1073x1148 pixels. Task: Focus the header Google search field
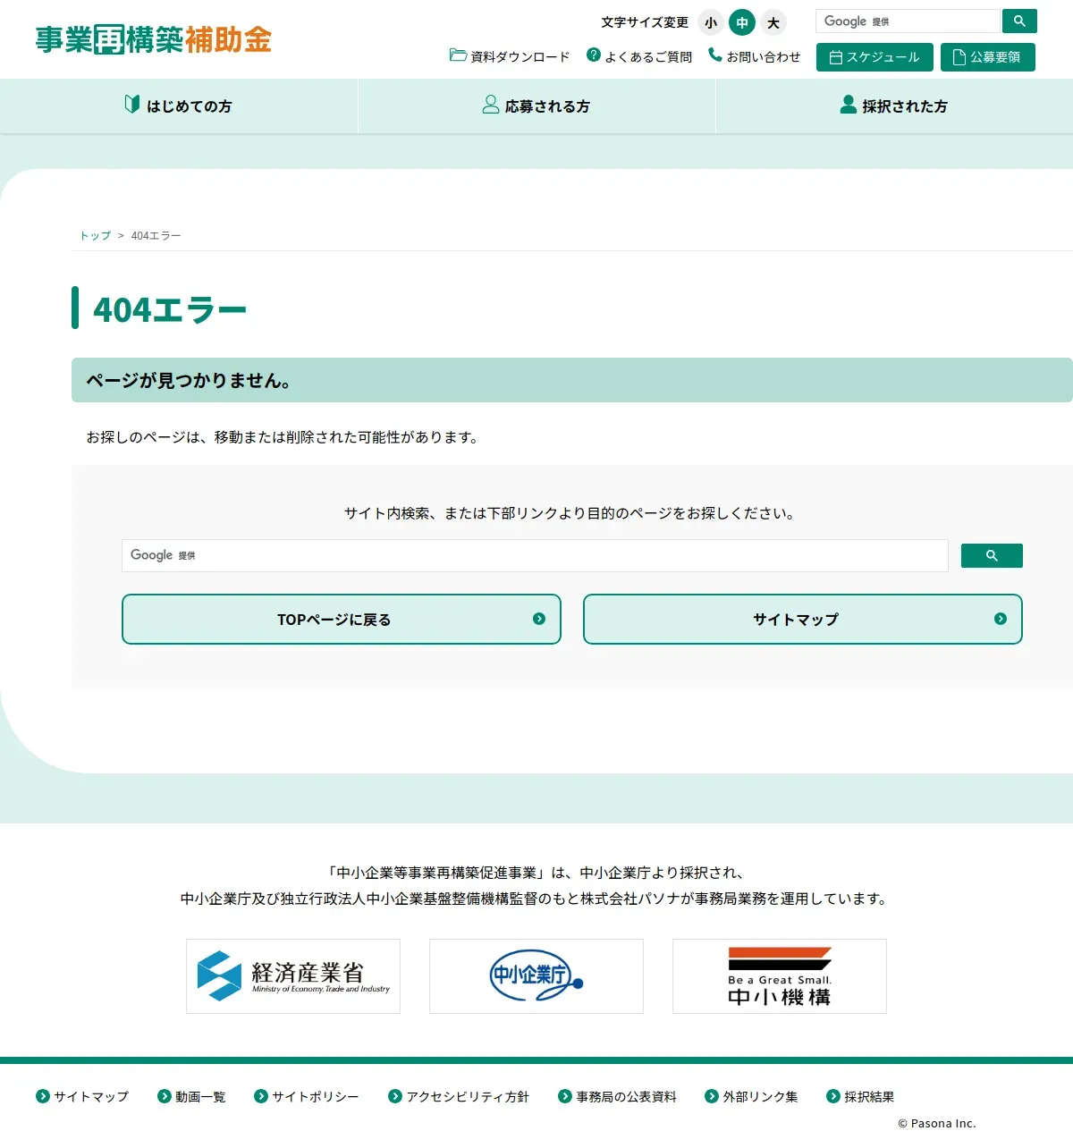coord(908,21)
